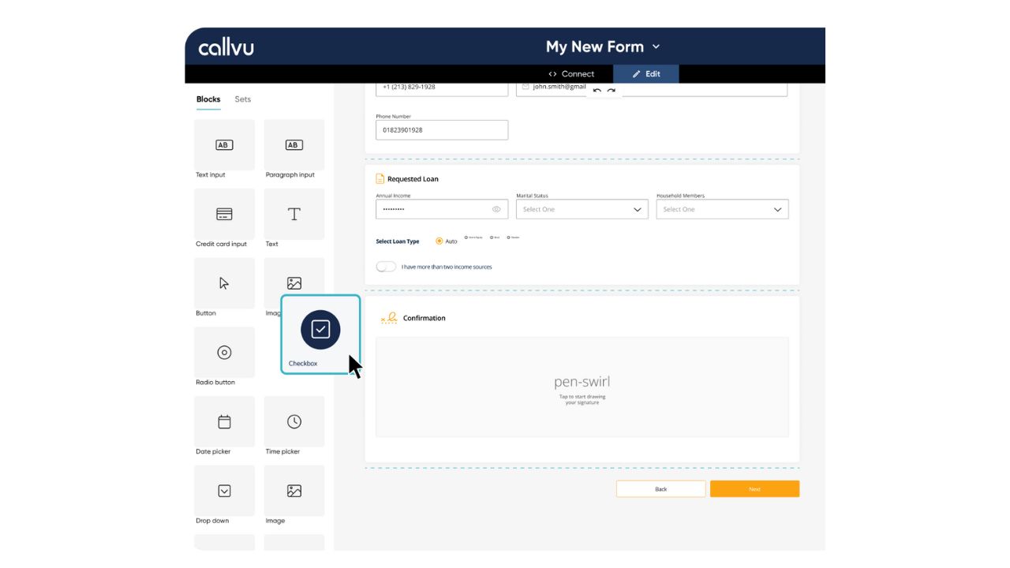Show the hidden Annual Income value
Screen dimensions: 1010x568
(496, 210)
